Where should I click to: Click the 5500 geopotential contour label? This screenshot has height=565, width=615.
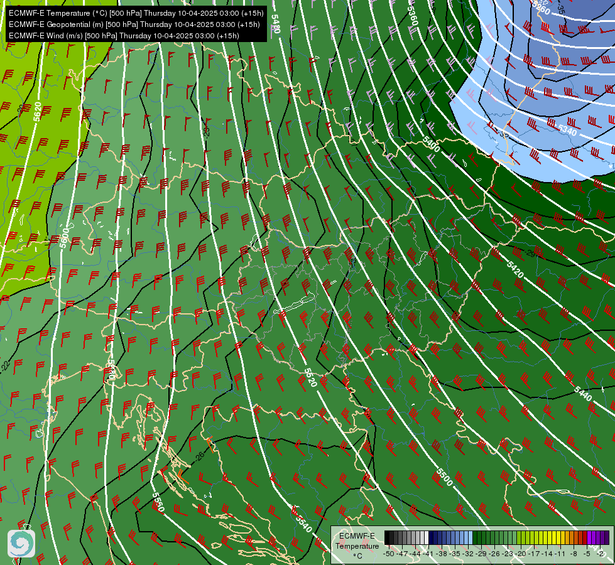[444, 477]
